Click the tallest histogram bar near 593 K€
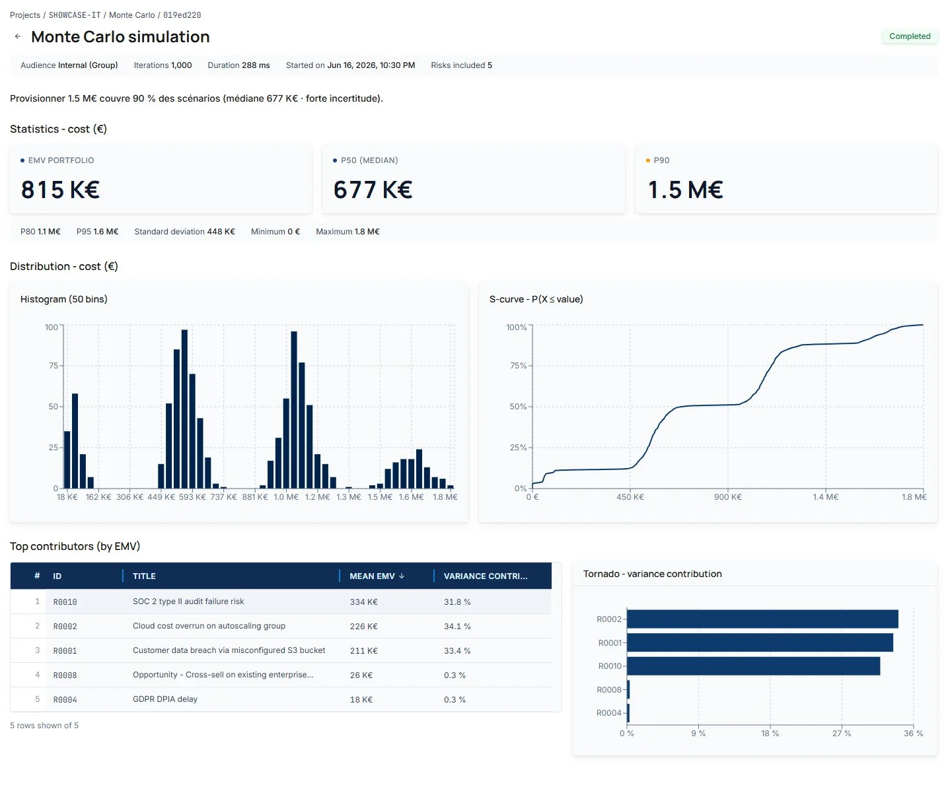Screen dimensions: 950x789 (x=184, y=409)
